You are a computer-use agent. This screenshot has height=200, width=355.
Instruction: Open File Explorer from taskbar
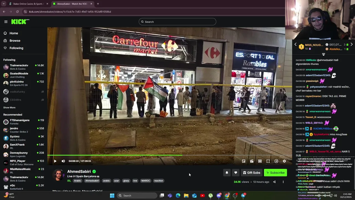(186, 196)
